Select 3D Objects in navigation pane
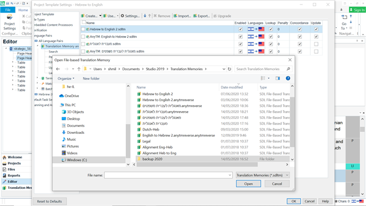 coord(73,112)
